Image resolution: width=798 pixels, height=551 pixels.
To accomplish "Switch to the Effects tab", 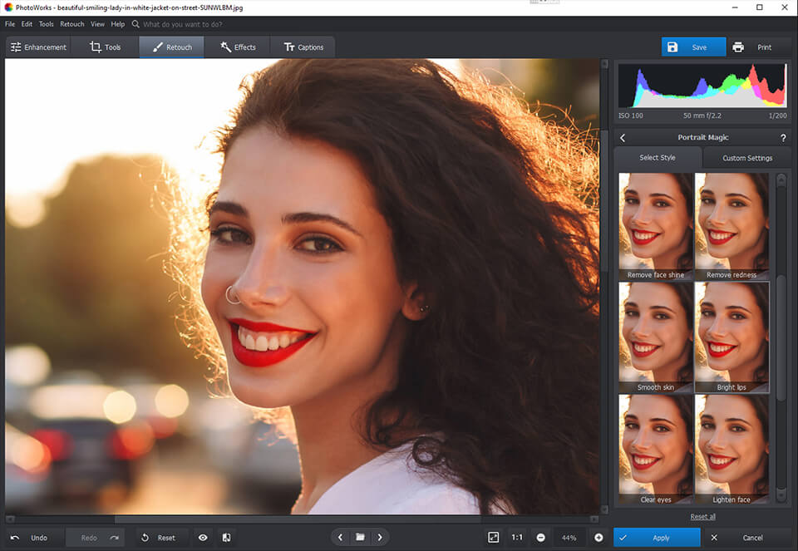I will [x=238, y=47].
